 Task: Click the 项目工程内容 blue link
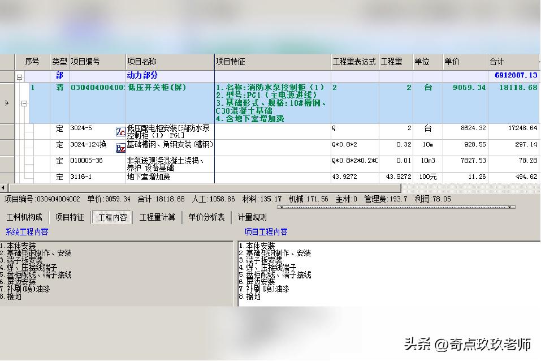264,232
